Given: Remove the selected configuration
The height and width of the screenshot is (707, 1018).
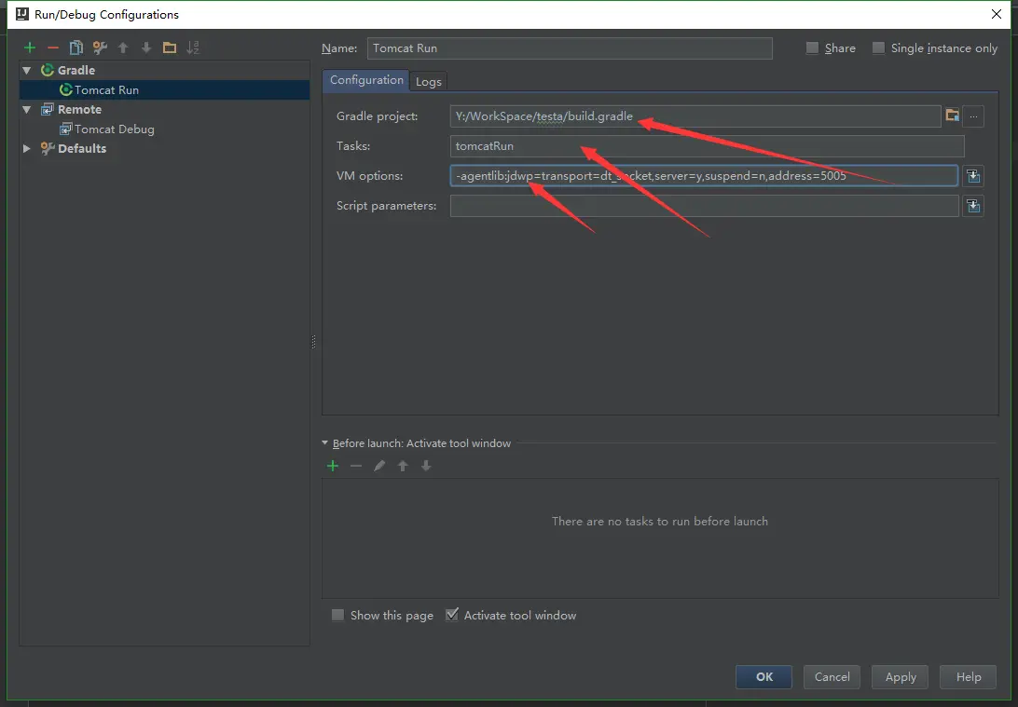Looking at the screenshot, I should tap(53, 48).
